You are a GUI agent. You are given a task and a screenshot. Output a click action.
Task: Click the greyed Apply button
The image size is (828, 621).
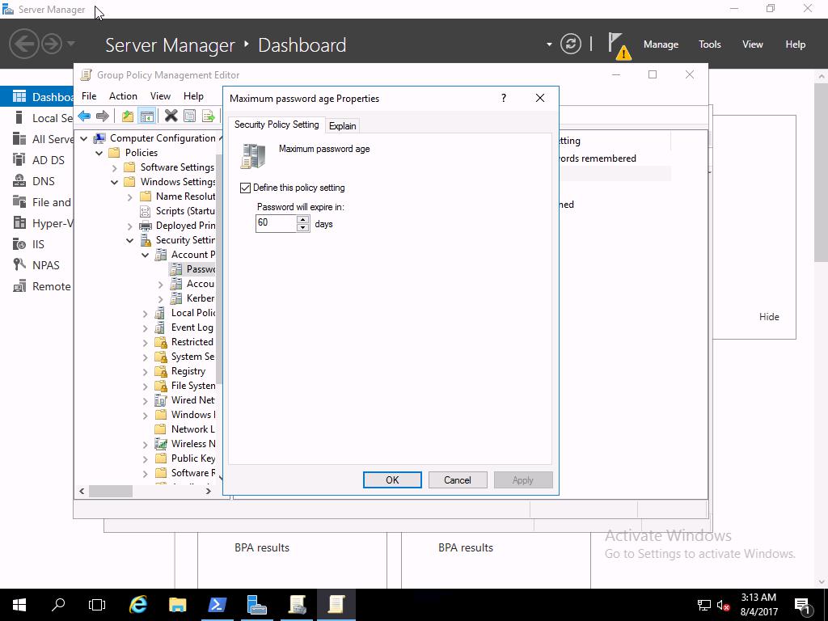[523, 480]
